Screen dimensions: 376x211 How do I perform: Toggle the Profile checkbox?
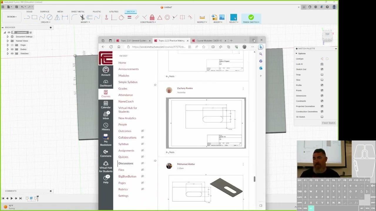point(322,85)
